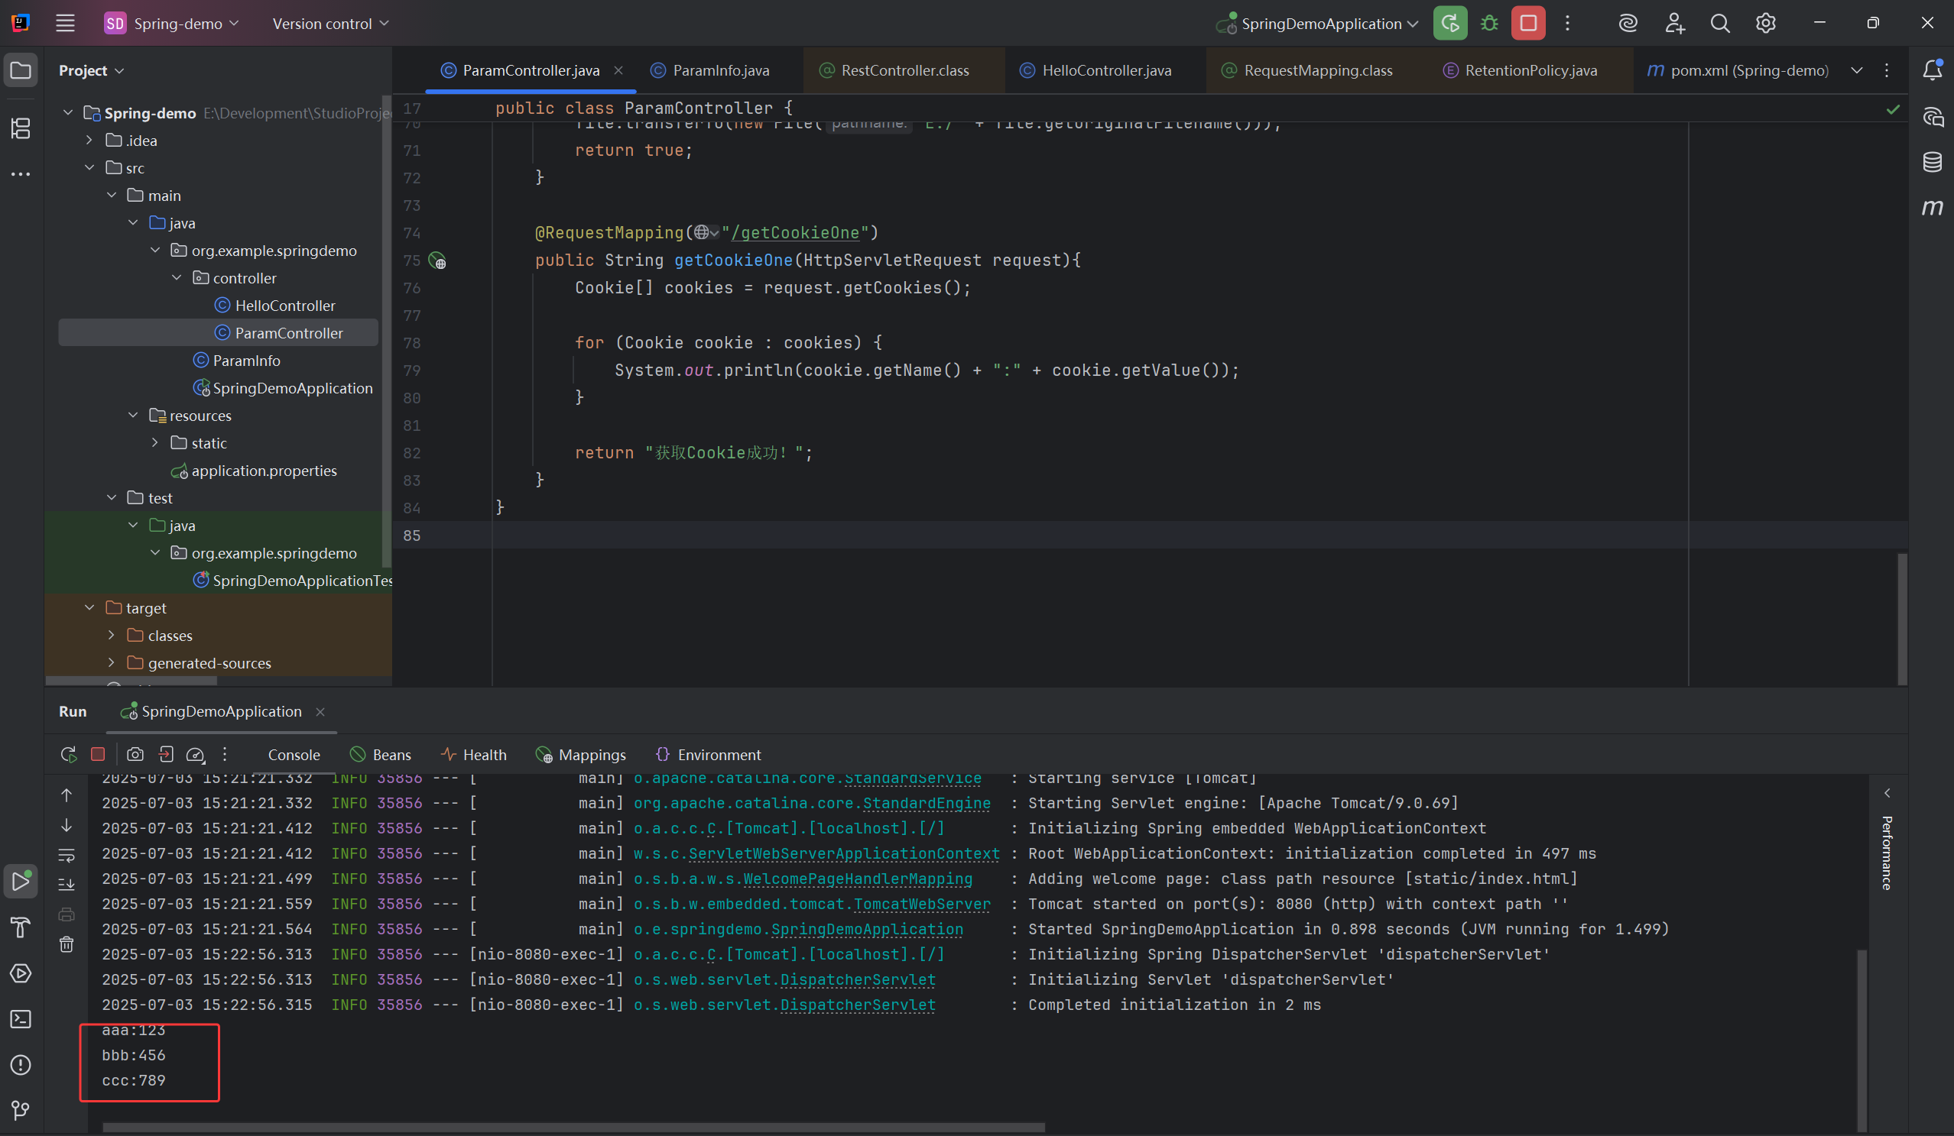The width and height of the screenshot is (1954, 1136).
Task: Close the ParamController.java tab
Action: pos(618,70)
